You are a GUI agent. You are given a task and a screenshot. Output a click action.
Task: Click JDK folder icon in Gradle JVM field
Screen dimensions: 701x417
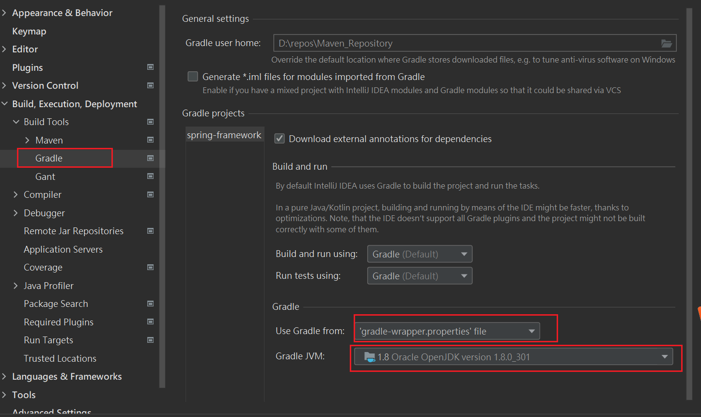370,357
